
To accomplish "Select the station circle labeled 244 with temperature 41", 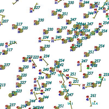I will click(42, 100).
